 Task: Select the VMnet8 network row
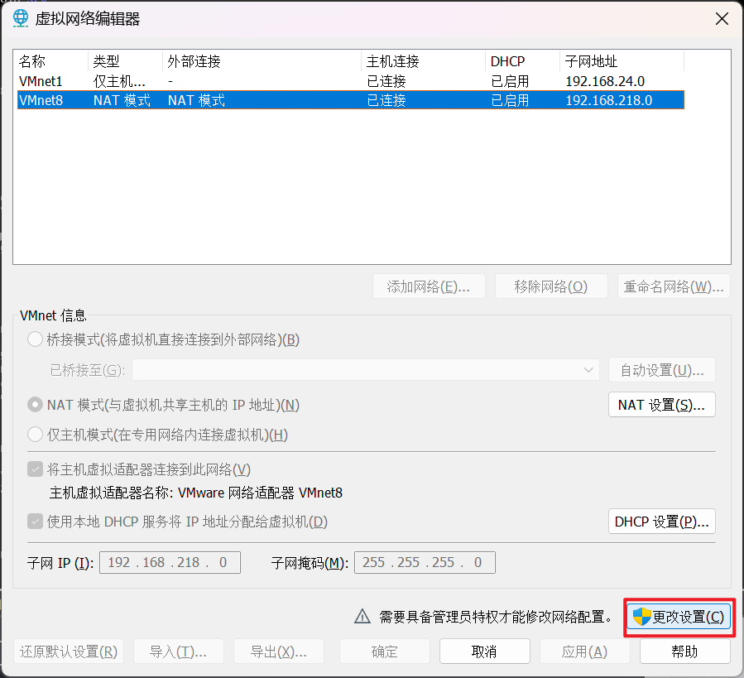[351, 100]
